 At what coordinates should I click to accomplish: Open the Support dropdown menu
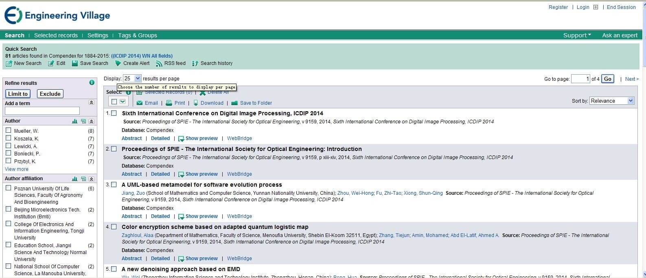(577, 35)
